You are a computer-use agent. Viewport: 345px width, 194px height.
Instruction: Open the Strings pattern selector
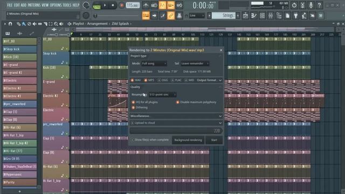coord(224,16)
